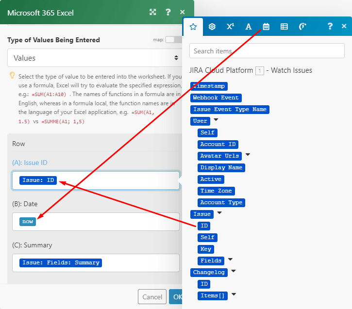Open the text functions tab
352x309 pixels.
point(248,27)
